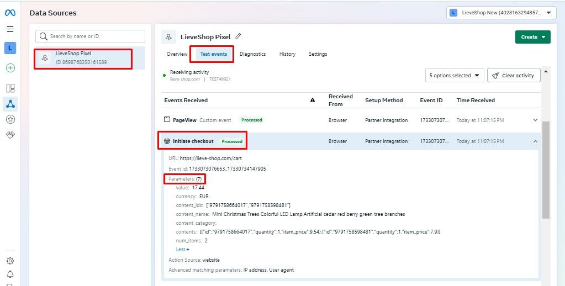Click Browser in the PageView row
The height and width of the screenshot is (286, 565).
coord(337,120)
